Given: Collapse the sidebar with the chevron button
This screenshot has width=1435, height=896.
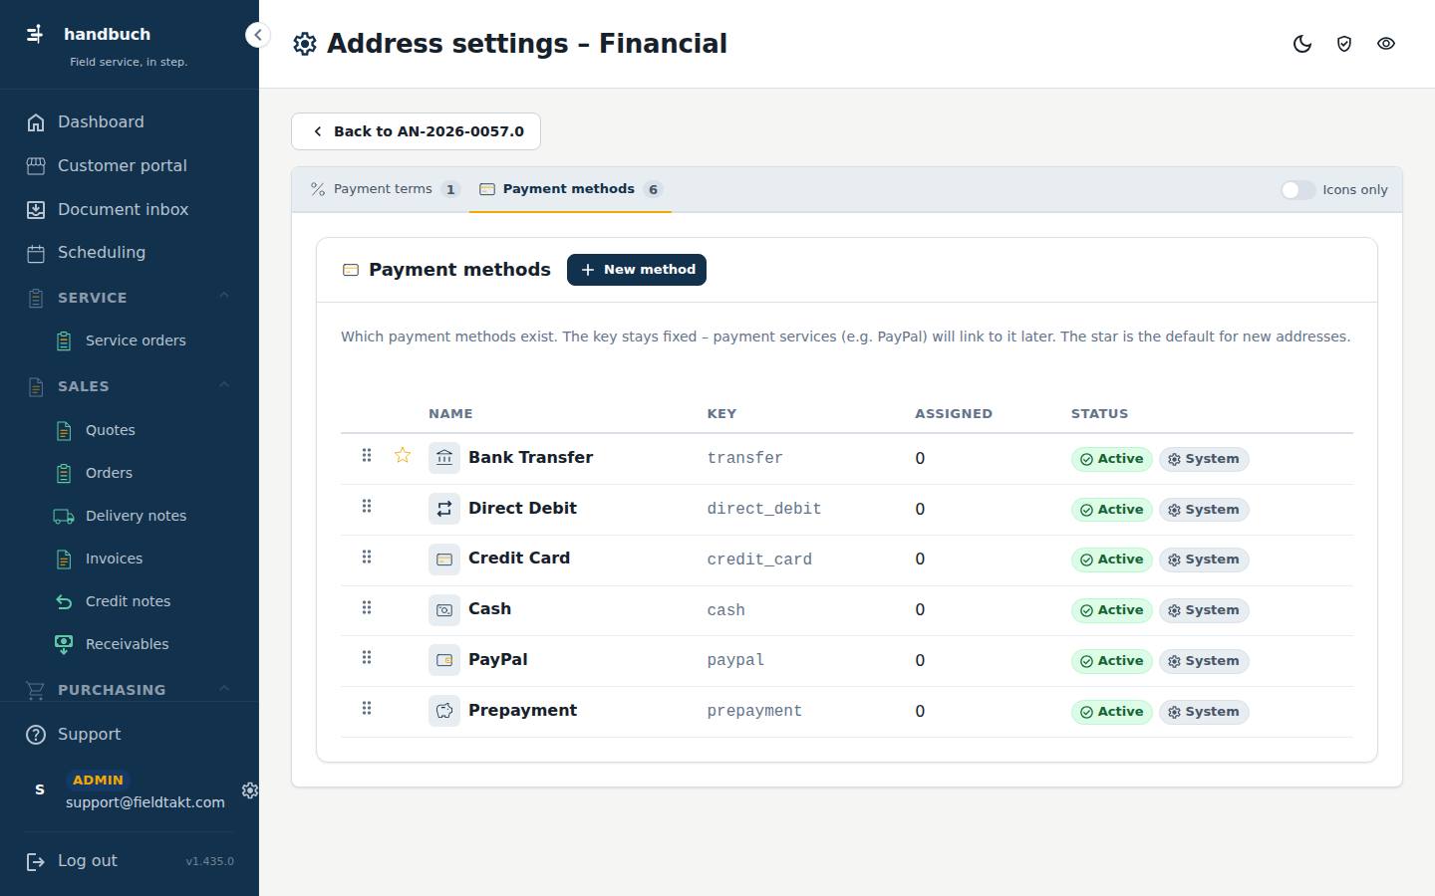Looking at the screenshot, I should 257,35.
